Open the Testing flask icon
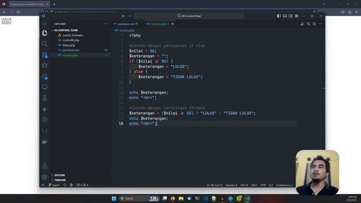The height and width of the screenshot is (203, 361). point(45,98)
